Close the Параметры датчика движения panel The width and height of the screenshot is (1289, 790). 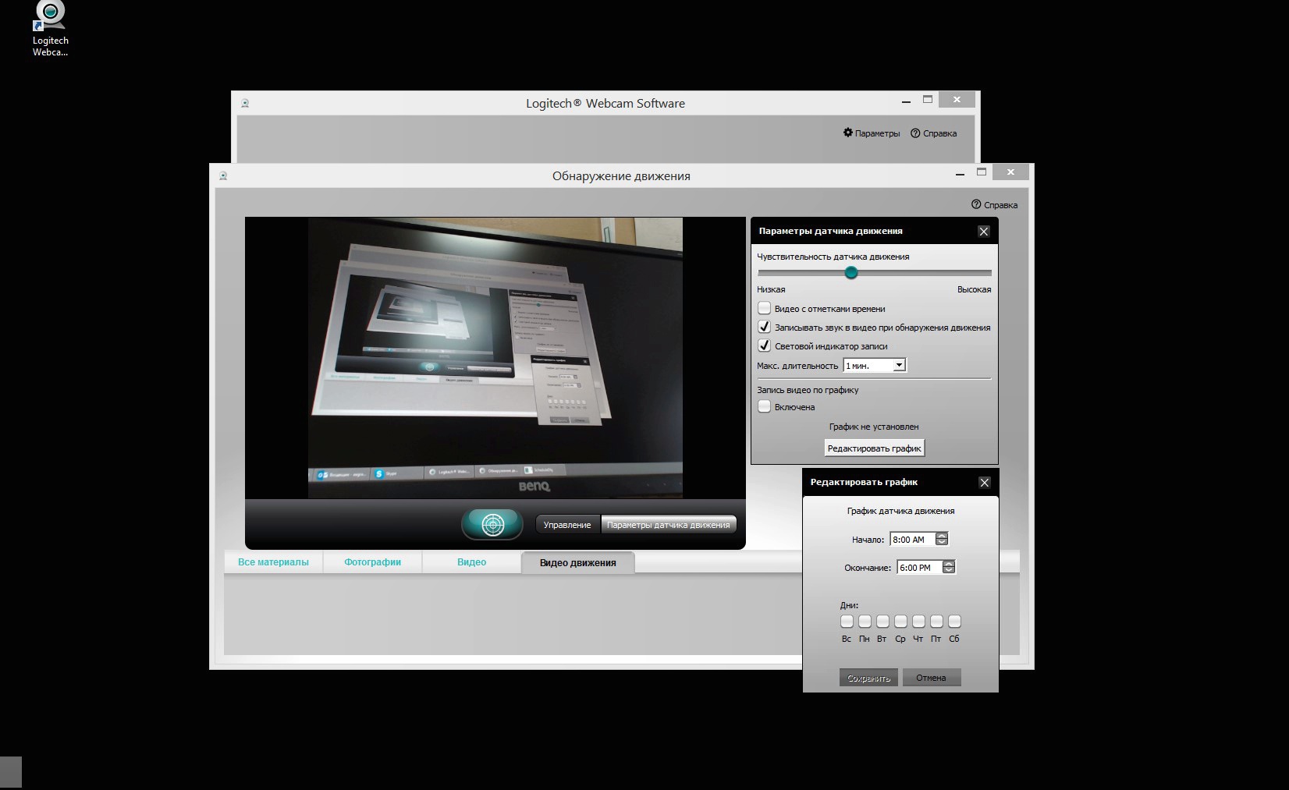(983, 232)
